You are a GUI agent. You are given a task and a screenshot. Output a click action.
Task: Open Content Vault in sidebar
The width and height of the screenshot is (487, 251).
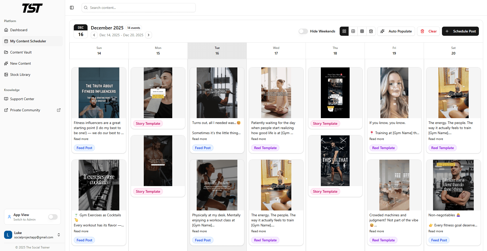[x=21, y=52]
